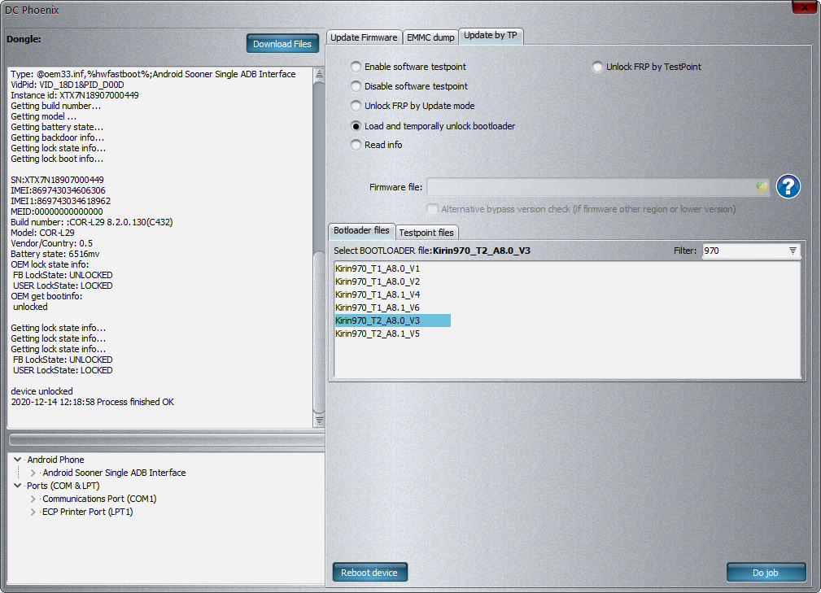The width and height of the screenshot is (821, 593).
Task: Expand ECP Printer Port (LPT1) node
Action: pos(33,512)
